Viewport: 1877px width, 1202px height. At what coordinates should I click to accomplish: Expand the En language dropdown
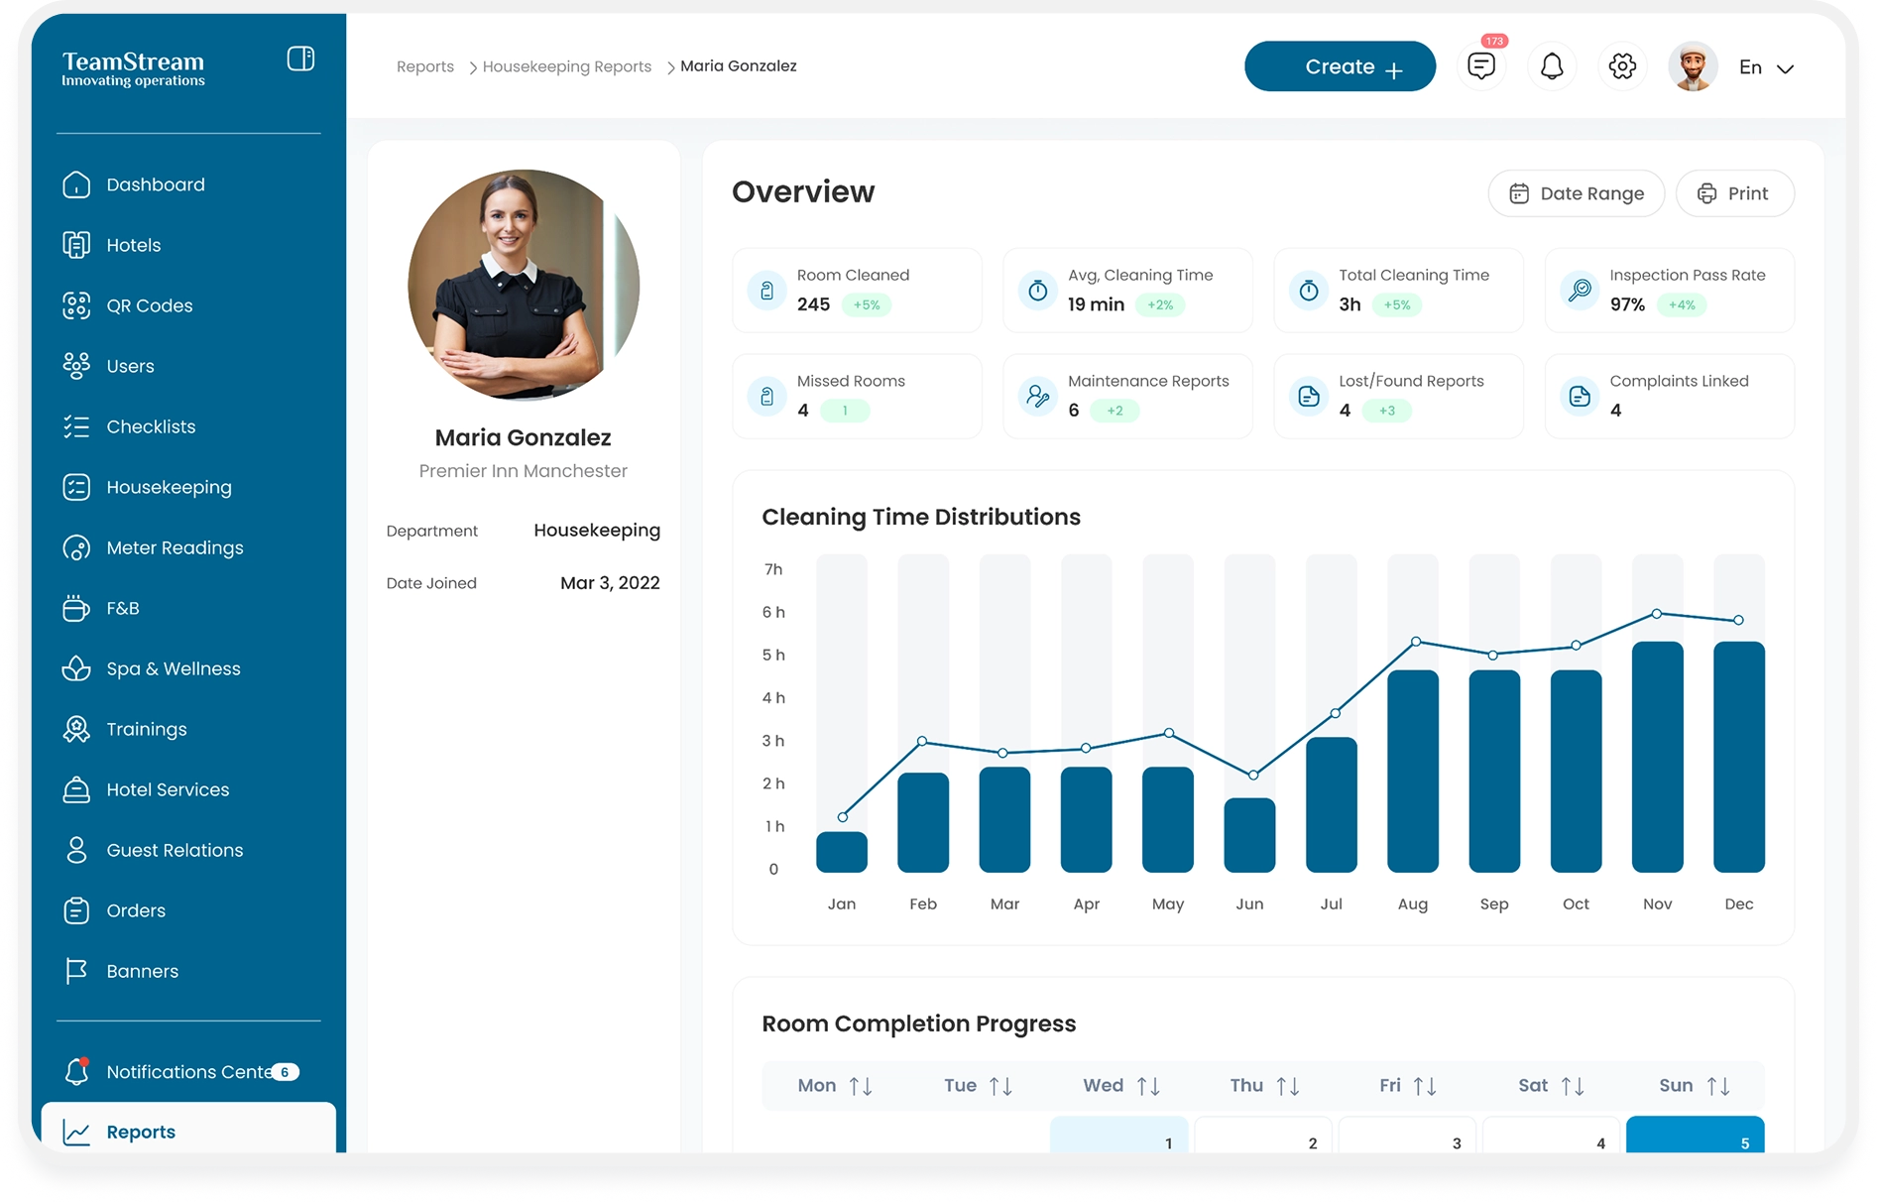coord(1766,67)
